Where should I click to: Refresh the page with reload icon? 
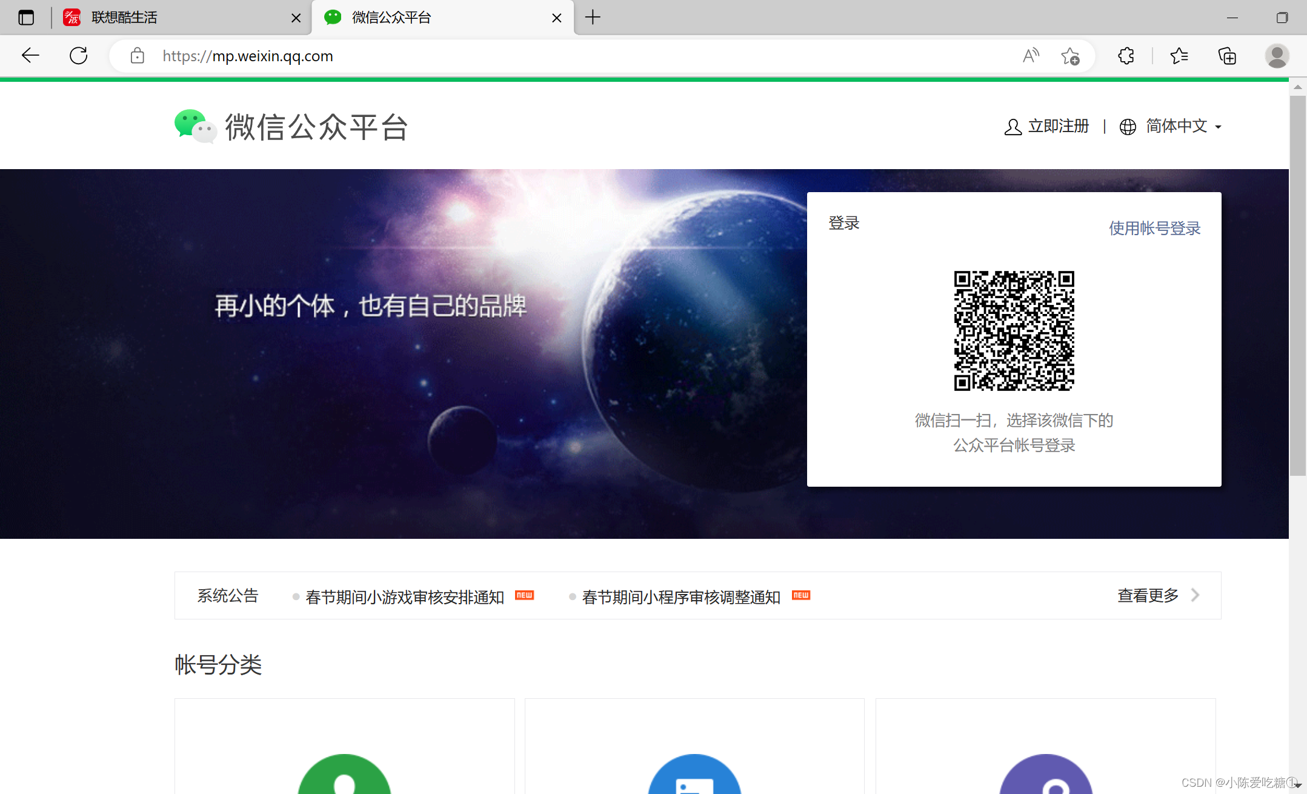79,56
